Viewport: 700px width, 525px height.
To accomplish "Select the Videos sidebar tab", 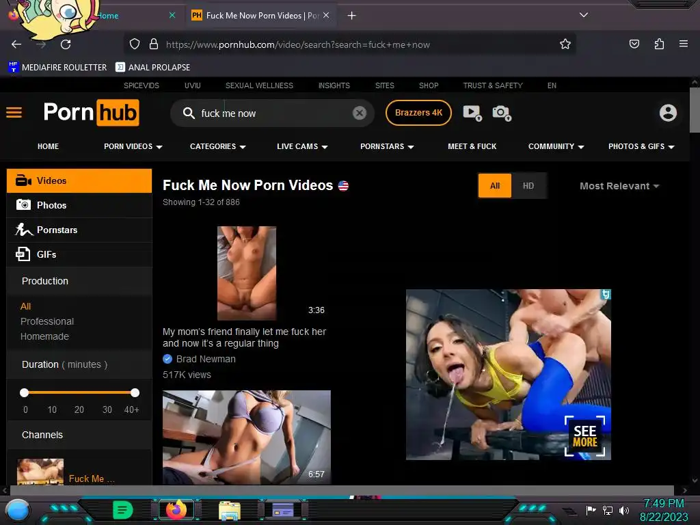I will pos(79,180).
